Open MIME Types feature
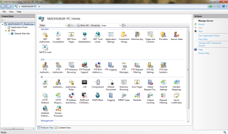 click(x=124, y=97)
